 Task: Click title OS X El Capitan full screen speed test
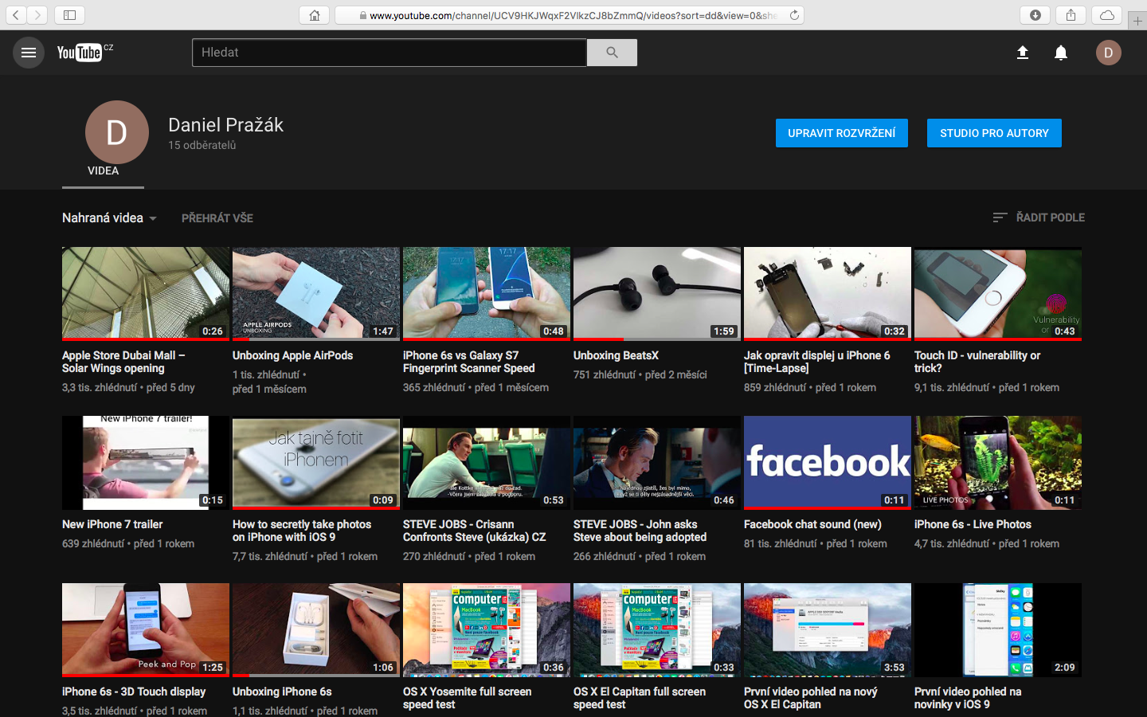640,698
